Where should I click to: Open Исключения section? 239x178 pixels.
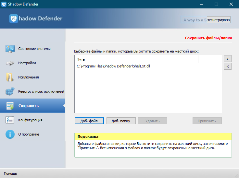[x=29, y=77]
